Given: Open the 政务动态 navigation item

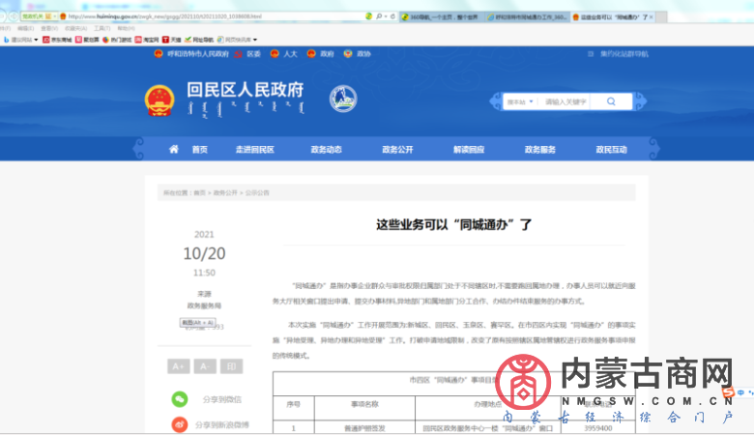Looking at the screenshot, I should coord(326,150).
